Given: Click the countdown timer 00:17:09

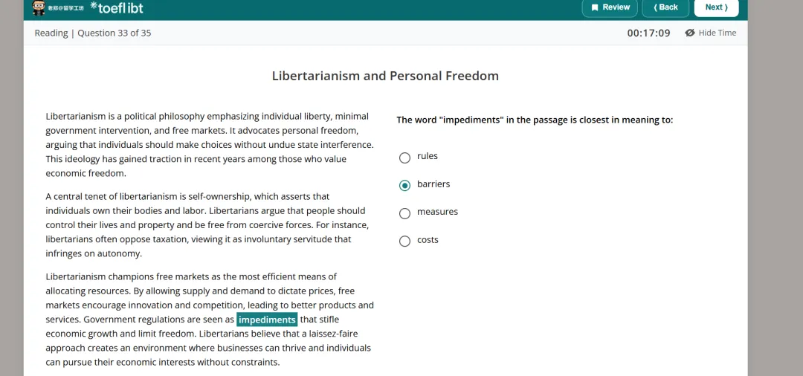Looking at the screenshot, I should click(648, 33).
